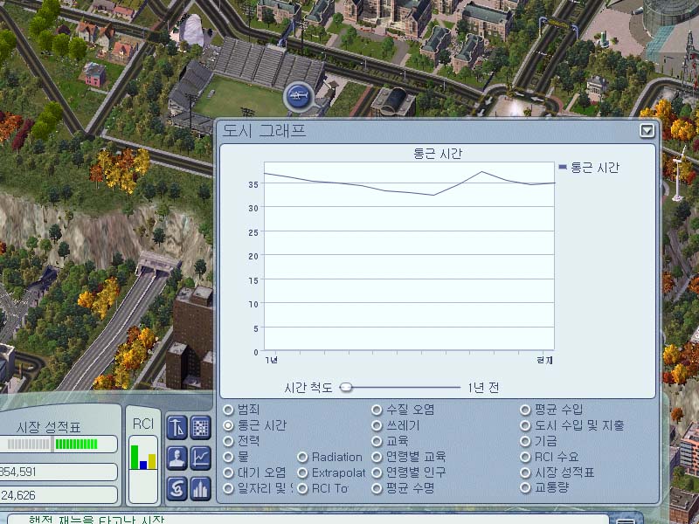
Task: Select the 교육 graph radio button
Action: point(377,441)
